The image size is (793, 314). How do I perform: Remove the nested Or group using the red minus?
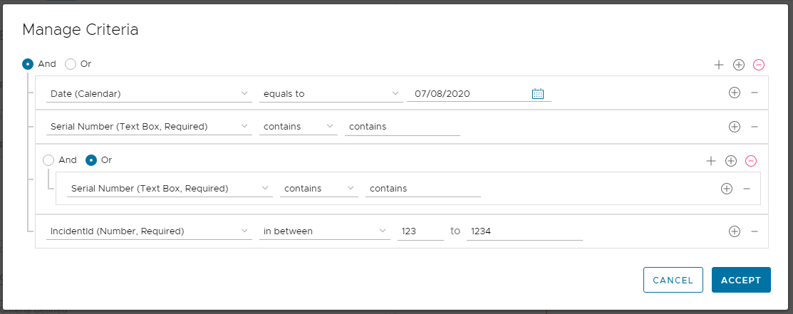point(751,162)
